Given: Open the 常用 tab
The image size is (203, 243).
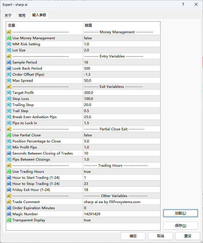Looking at the screenshot, I should tap(22, 16).
